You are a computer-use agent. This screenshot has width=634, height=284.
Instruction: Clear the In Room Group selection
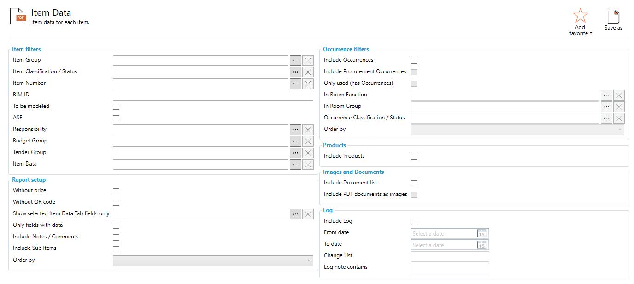click(619, 106)
